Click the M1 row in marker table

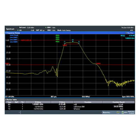(70, 104)
